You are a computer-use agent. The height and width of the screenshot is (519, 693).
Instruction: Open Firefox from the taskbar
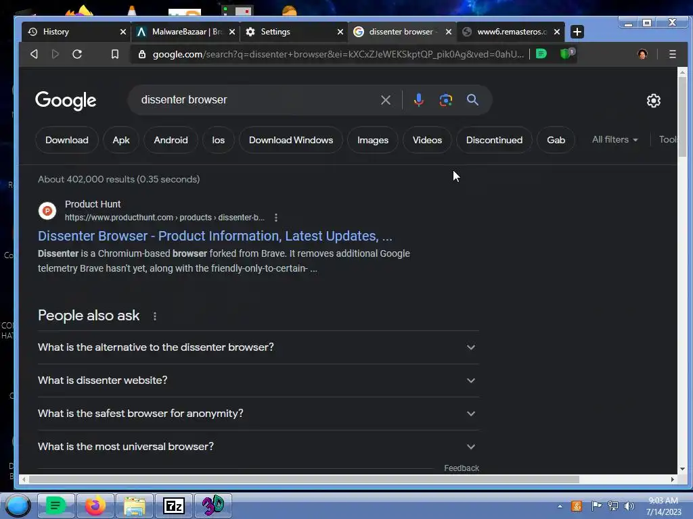95,505
